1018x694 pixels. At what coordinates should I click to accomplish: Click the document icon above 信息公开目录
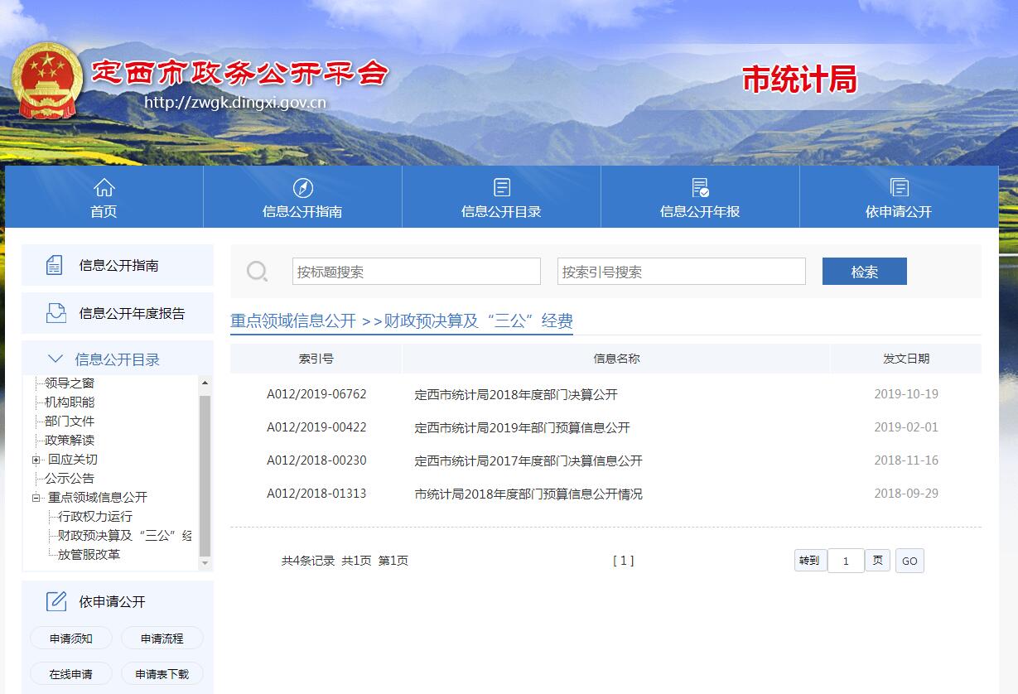pos(501,187)
